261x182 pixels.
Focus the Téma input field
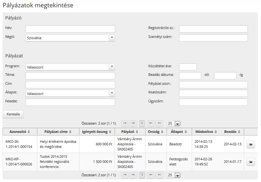[x=70, y=76]
